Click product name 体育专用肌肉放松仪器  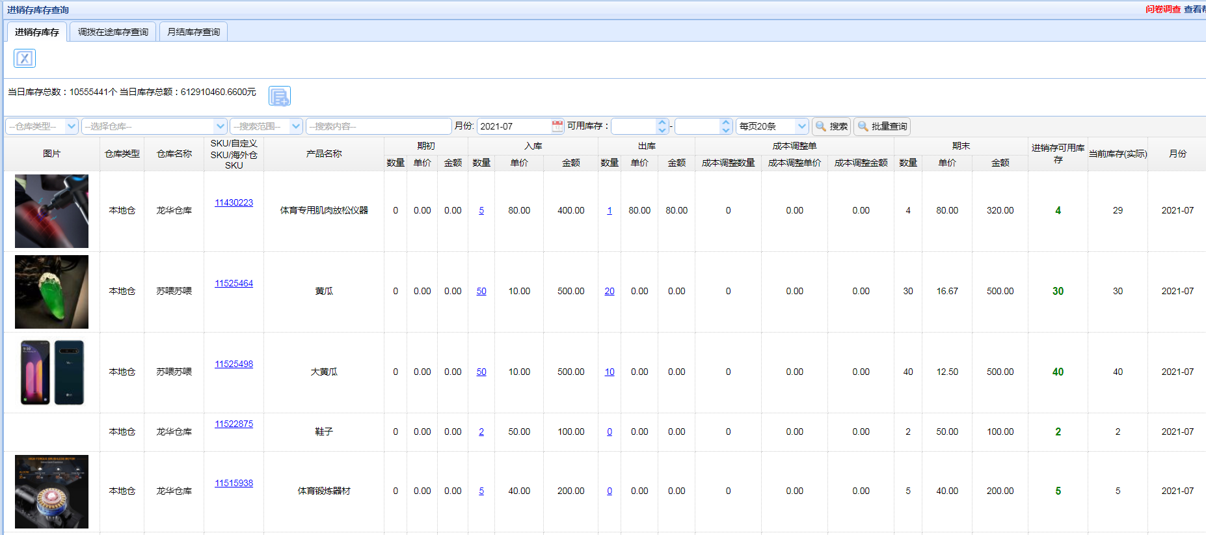pyautogui.click(x=324, y=210)
